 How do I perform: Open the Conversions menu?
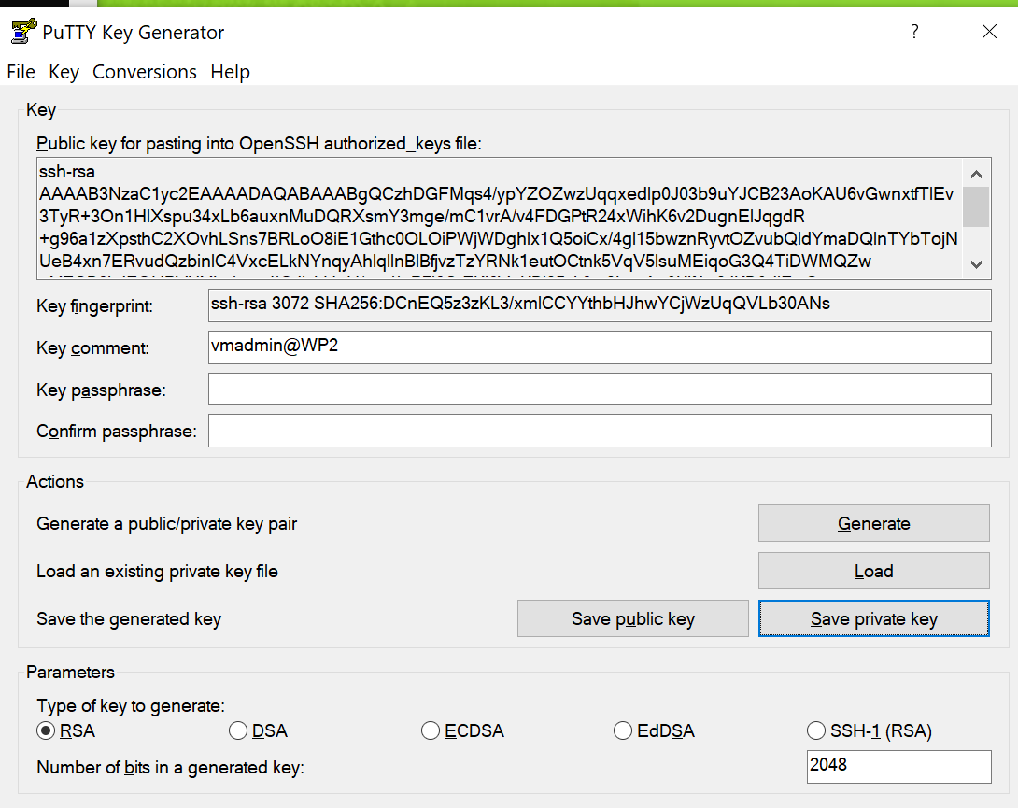[x=145, y=72]
